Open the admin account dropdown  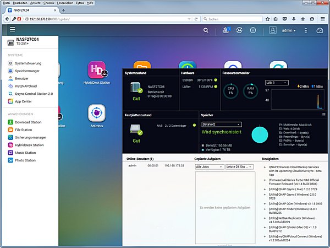[x=289, y=30]
